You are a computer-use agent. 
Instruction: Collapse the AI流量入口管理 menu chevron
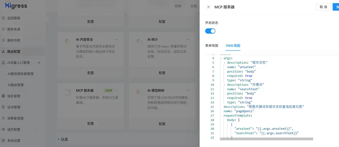(39, 63)
